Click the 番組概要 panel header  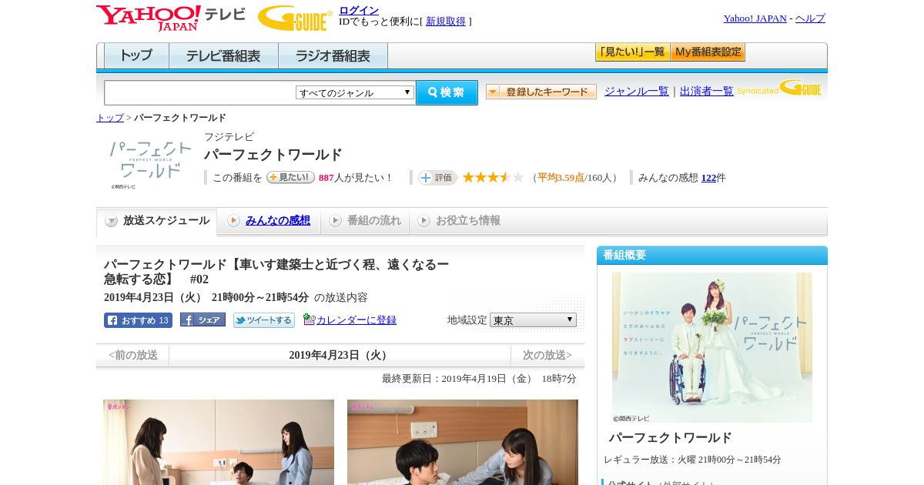[712, 256]
